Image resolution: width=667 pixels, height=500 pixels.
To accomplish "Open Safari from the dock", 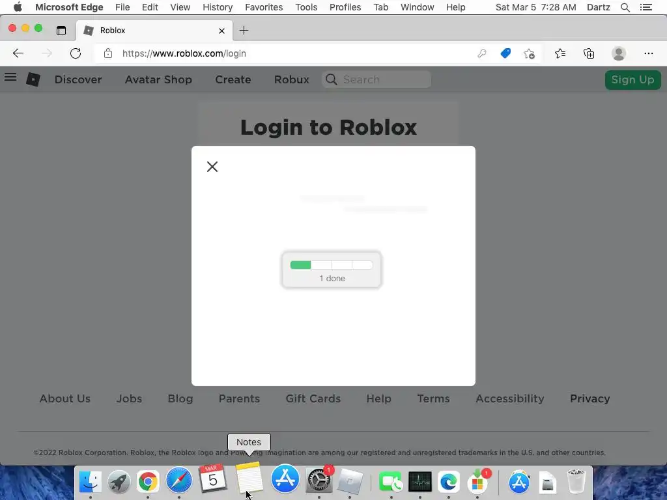I will (179, 480).
